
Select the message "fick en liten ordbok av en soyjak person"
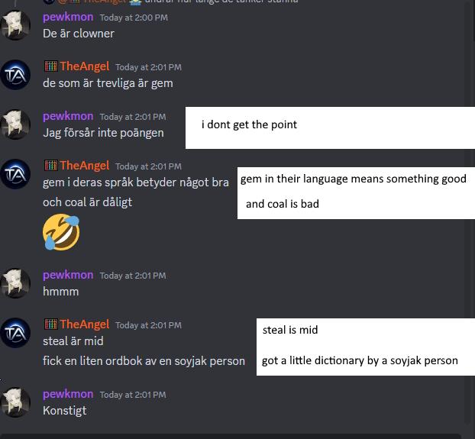click(144, 361)
